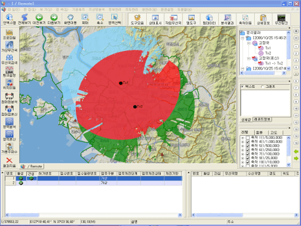Collapse the [2006/10/25 15:47 tree node
This screenshot has height=226, width=301.
[243, 69]
